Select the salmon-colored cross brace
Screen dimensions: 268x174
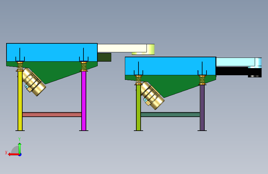(52, 115)
